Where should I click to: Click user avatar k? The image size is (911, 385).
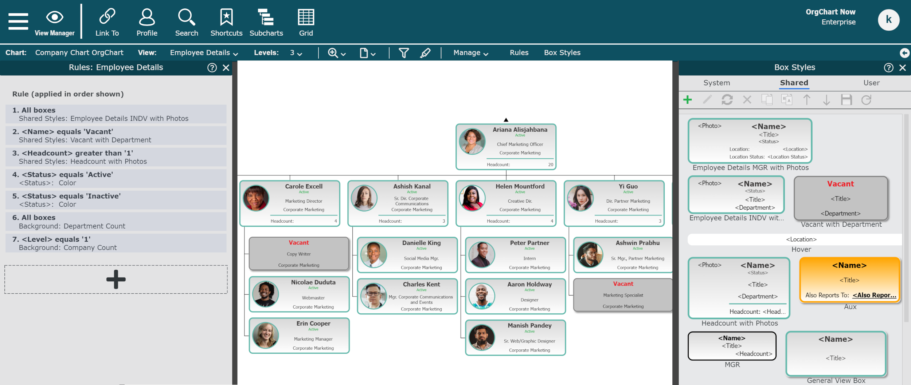pos(889,20)
